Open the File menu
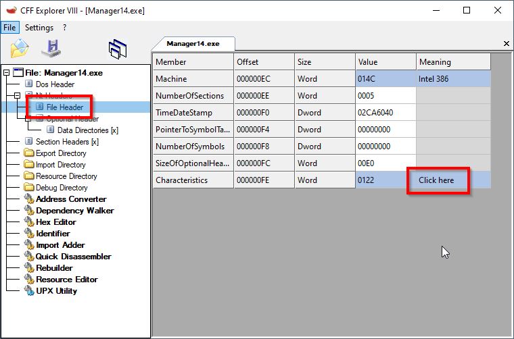 [9, 28]
